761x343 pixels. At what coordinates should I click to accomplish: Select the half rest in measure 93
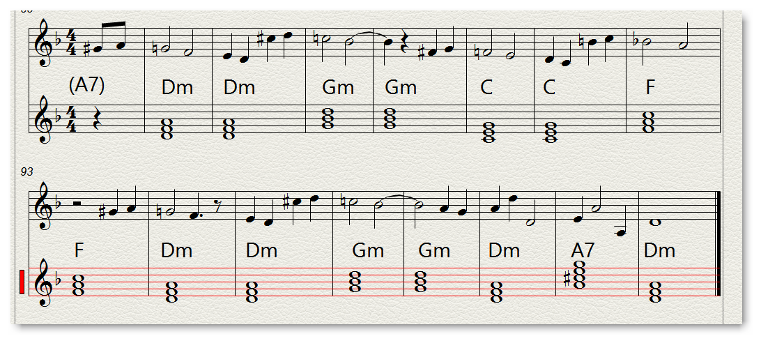77,204
